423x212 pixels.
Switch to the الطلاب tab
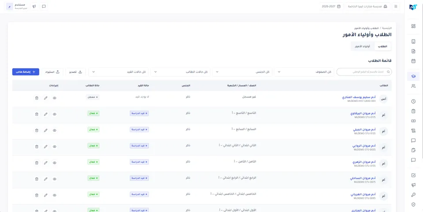click(382, 47)
